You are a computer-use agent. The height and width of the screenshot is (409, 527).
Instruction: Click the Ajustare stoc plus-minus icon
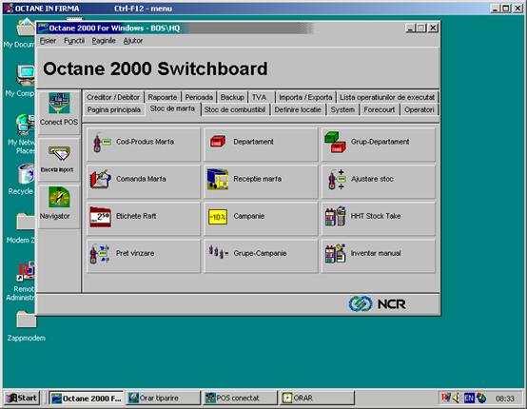point(336,180)
